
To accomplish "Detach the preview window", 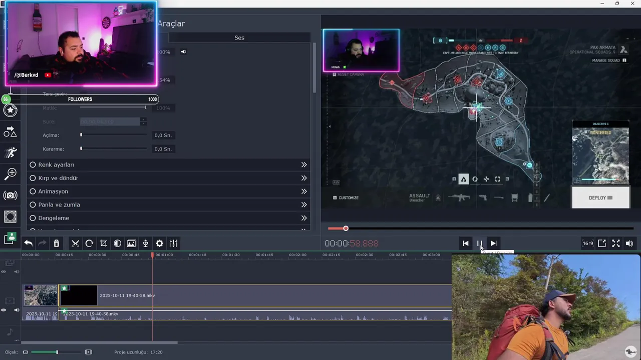I will point(602,243).
